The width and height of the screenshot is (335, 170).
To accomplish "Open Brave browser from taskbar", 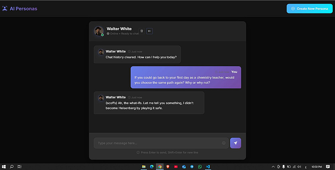I will [x=168, y=167].
